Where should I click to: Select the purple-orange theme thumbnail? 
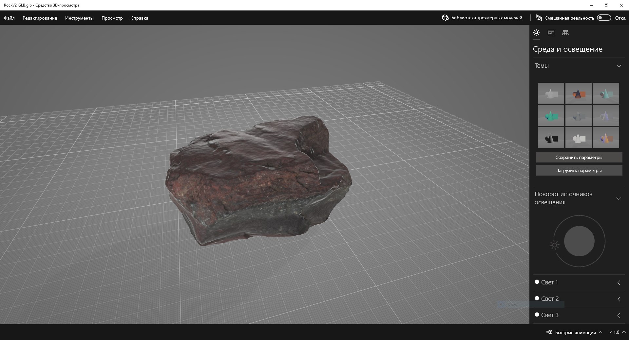[606, 138]
